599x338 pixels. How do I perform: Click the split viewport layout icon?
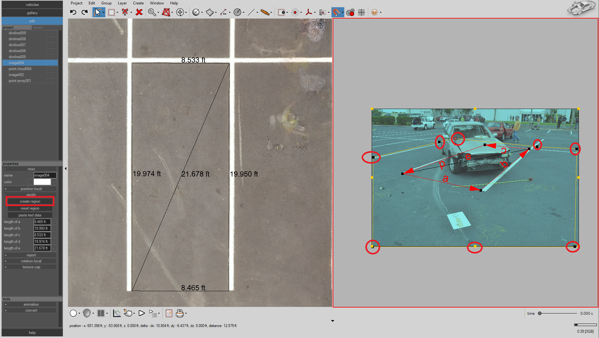click(101, 313)
